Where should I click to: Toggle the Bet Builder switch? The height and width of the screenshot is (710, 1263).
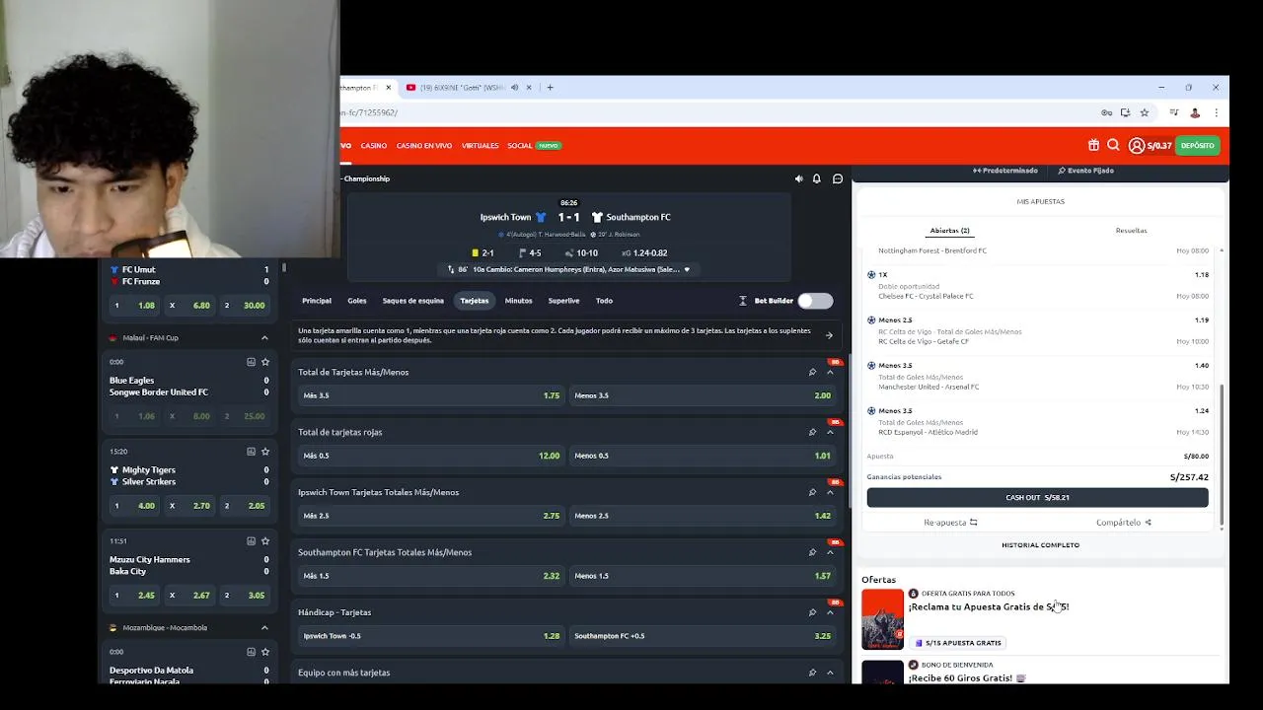815,301
